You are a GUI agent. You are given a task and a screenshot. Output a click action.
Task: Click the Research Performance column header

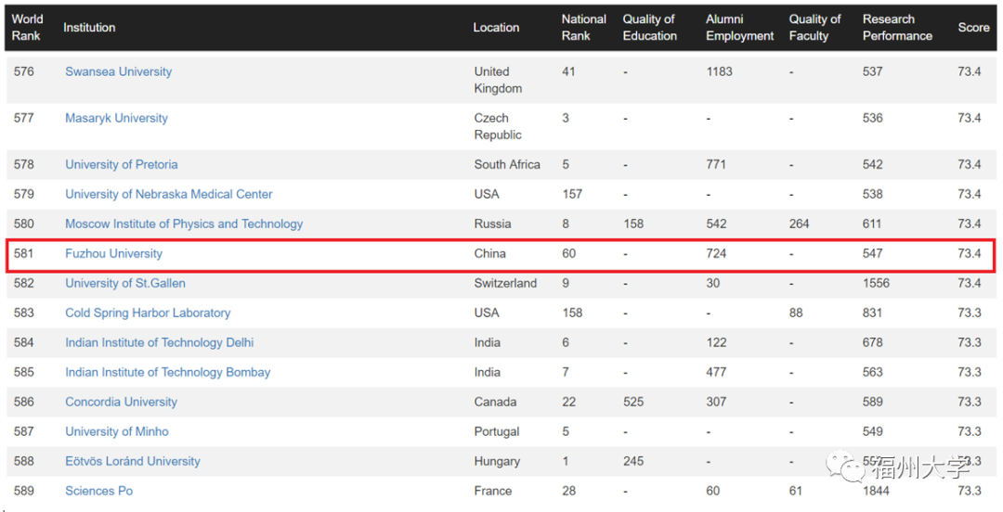(897, 28)
